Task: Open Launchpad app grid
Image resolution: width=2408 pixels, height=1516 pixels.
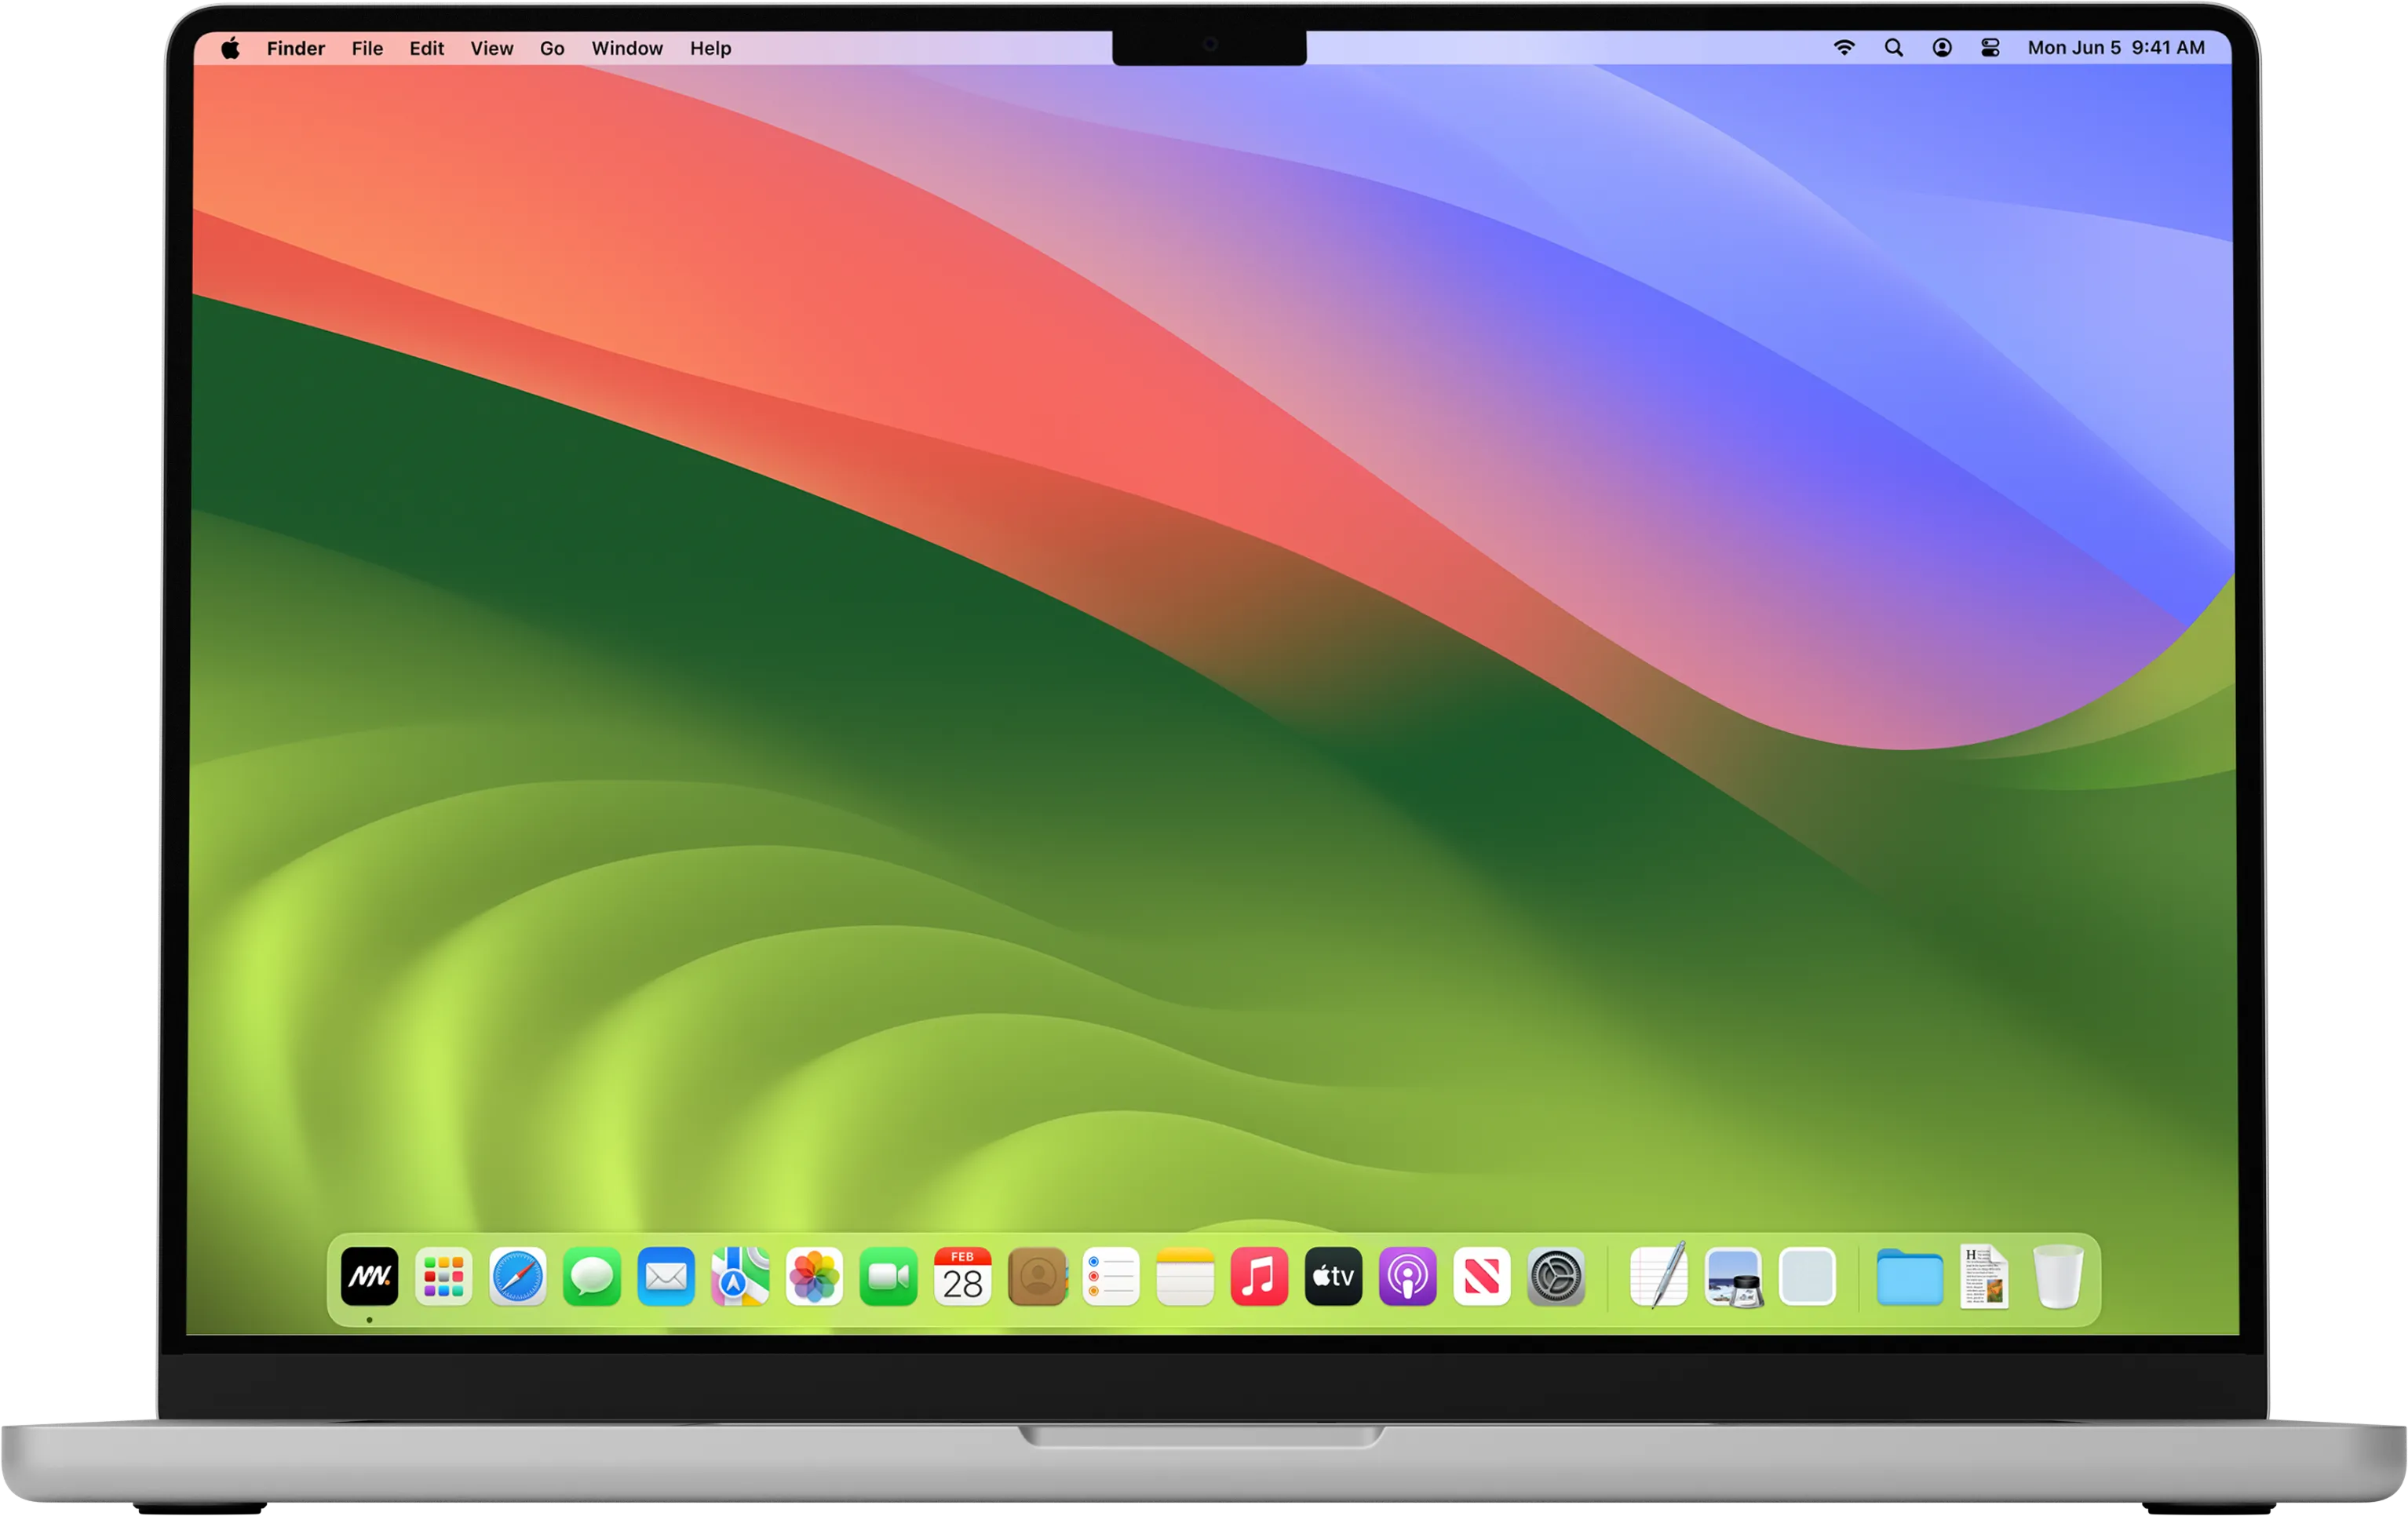Action: [443, 1276]
